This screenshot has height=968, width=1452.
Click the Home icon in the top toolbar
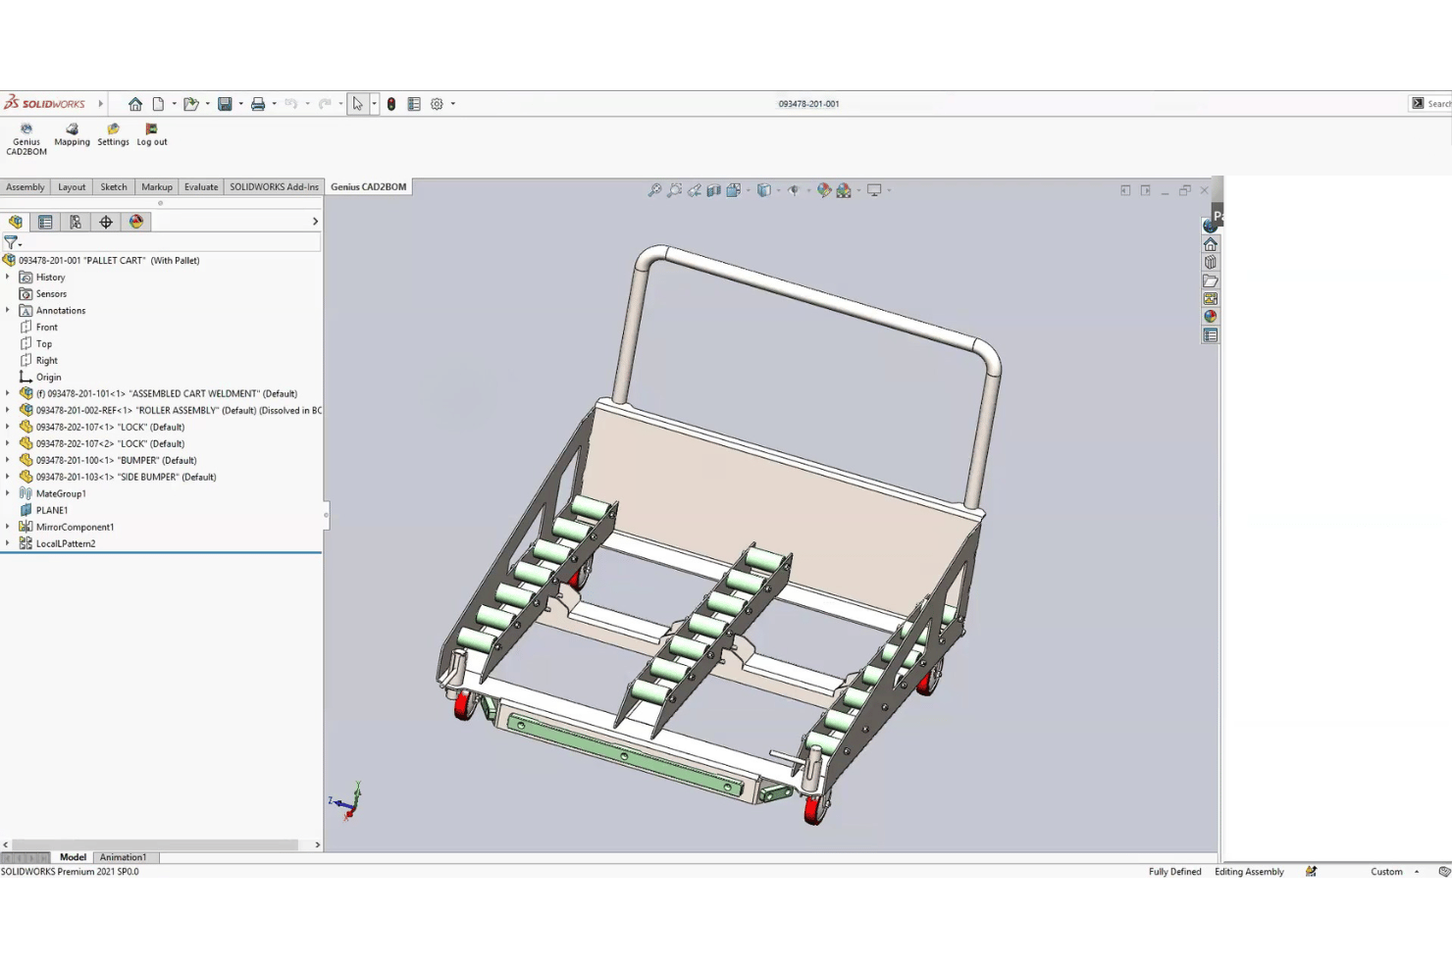[135, 104]
